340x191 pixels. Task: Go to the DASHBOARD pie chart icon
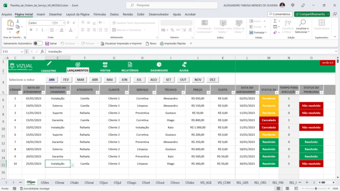159,64
